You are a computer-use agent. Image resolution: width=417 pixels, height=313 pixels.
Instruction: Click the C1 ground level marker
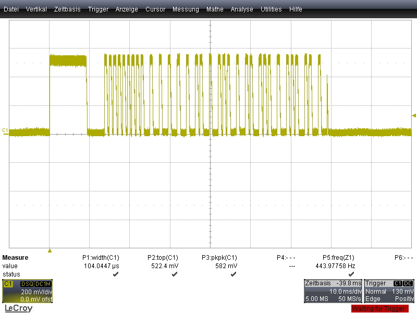coord(5,131)
